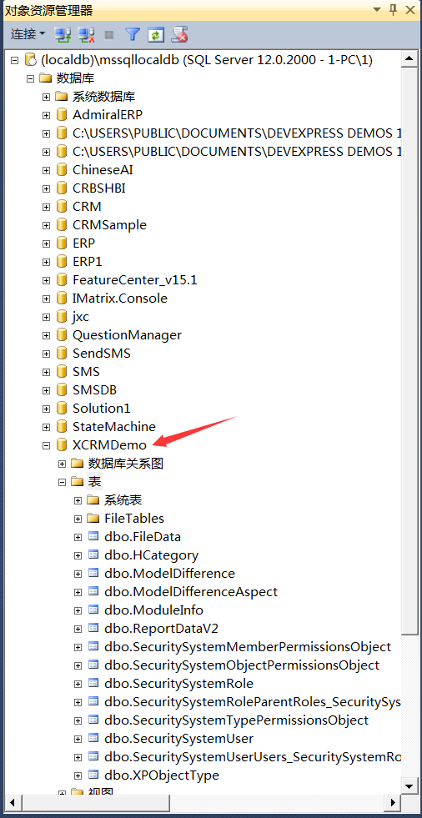422x818 pixels.
Task: Click the Activity Monitor script icon in toolbar
Action: [180, 35]
